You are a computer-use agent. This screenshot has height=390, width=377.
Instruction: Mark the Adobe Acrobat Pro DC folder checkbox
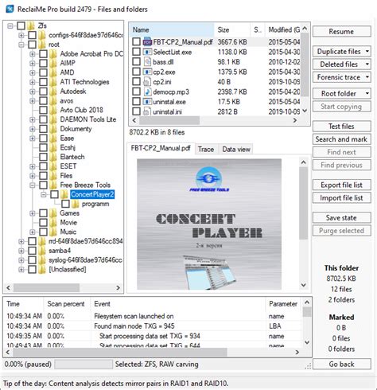[x=43, y=54]
